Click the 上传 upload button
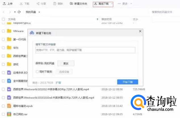The width and height of the screenshot is (180, 118). click(8, 4)
